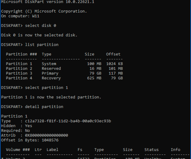191x159 pixels.
Task: Click the Partition 3 Primary row
Action: [64, 73]
